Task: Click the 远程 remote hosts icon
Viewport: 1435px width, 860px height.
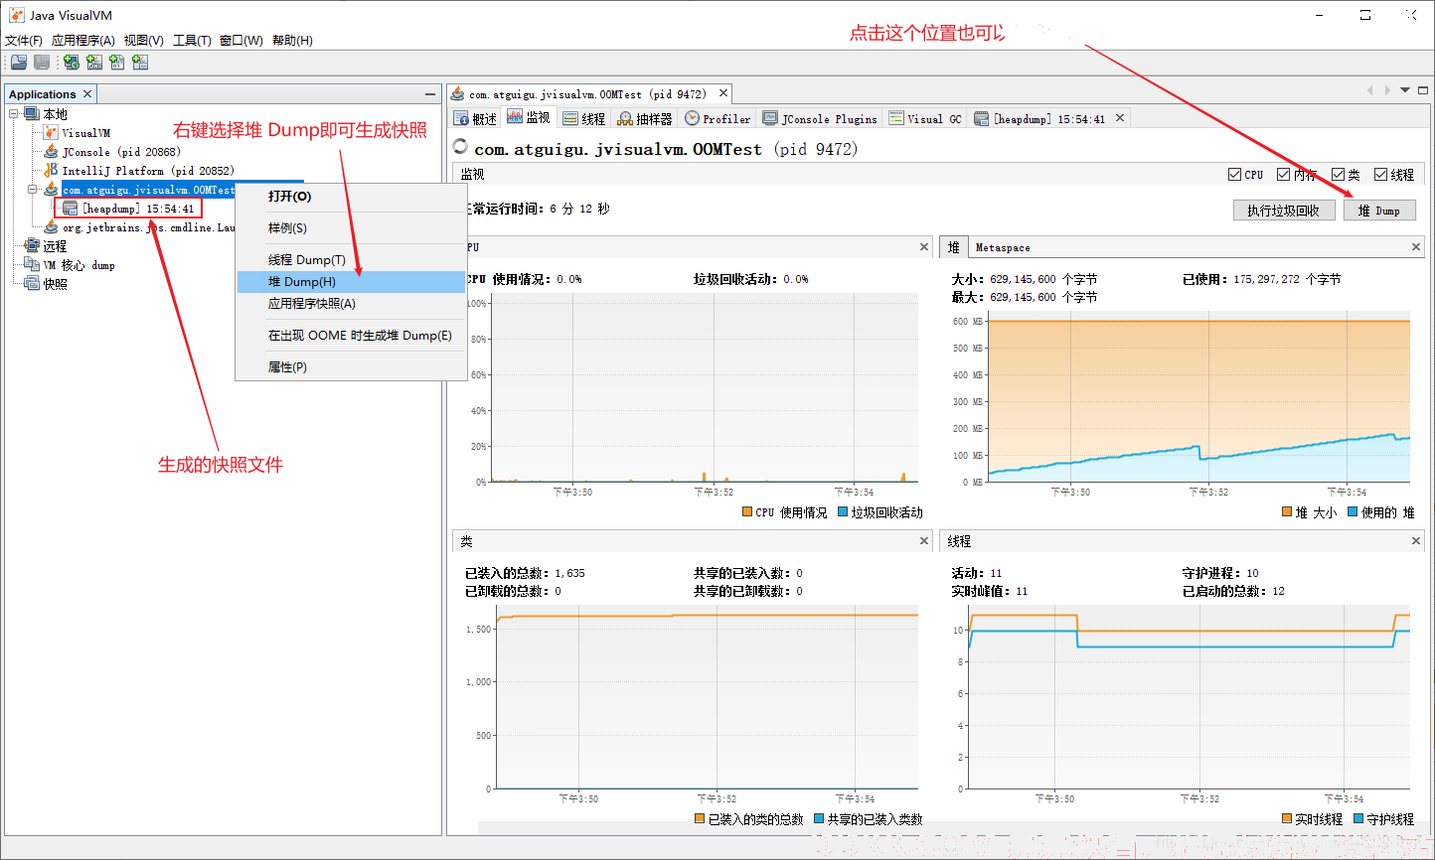Action: pyautogui.click(x=32, y=245)
